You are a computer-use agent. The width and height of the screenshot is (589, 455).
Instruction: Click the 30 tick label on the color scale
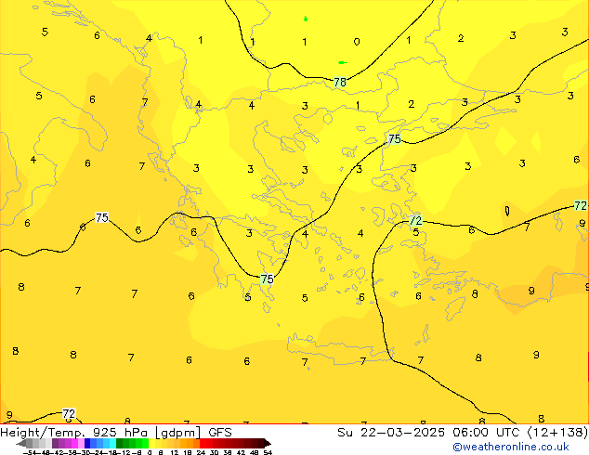[x=214, y=453]
